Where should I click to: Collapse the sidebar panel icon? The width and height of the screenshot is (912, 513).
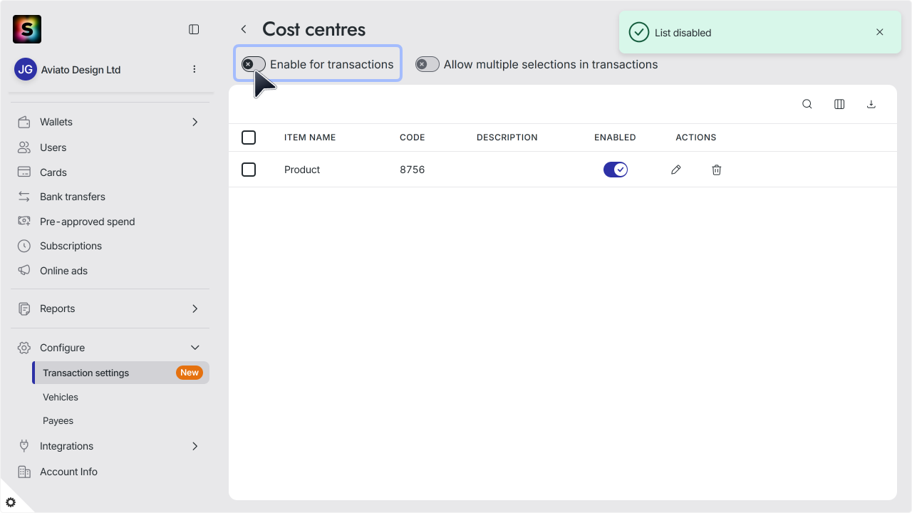point(194,29)
